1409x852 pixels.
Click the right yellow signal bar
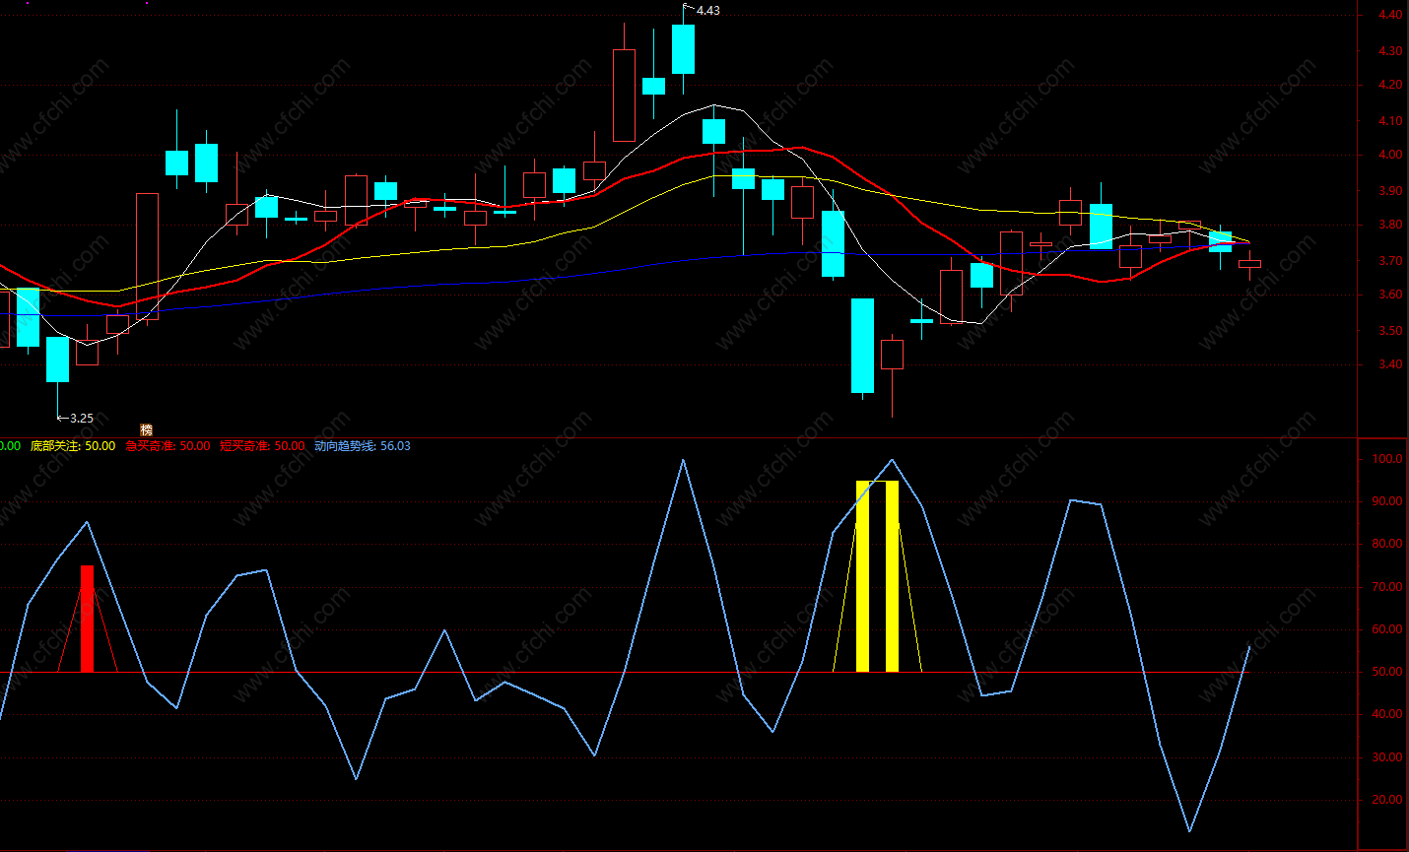[x=892, y=576]
